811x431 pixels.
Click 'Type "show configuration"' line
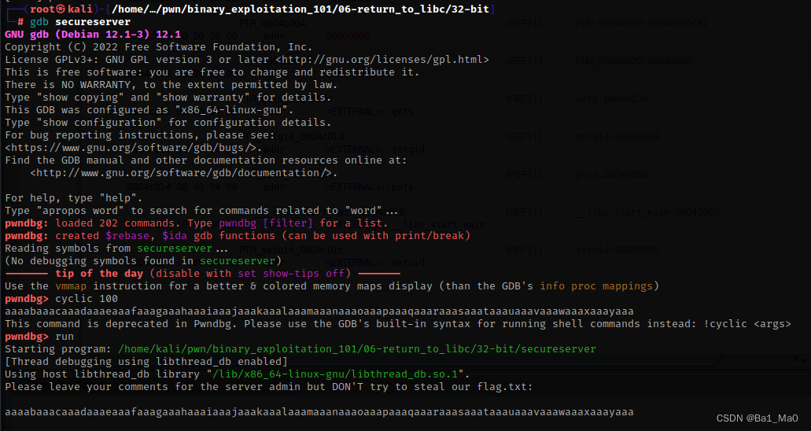[x=168, y=123]
